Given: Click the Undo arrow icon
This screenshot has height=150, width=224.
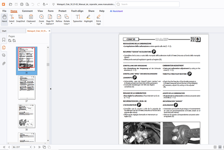Looking at the screenshot, I should click(x=33, y=4).
